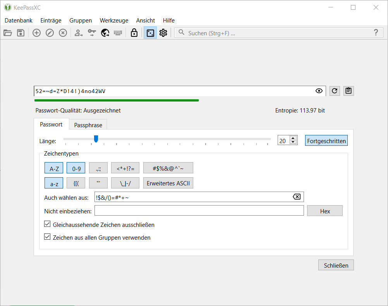
Task: Open the Hilfe menu
Action: 169,20
